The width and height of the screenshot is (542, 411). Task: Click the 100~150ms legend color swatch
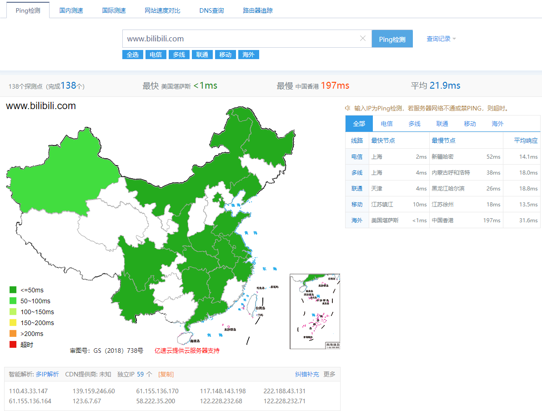click(13, 311)
